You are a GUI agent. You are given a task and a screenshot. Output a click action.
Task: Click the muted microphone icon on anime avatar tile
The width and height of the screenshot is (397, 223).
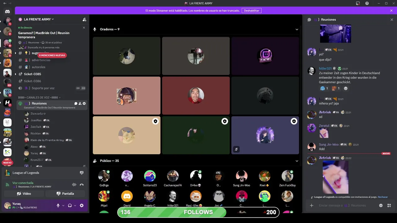tap(236, 149)
